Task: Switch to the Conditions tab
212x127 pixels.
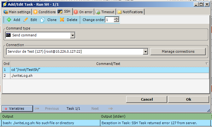Action: [x=44, y=12]
